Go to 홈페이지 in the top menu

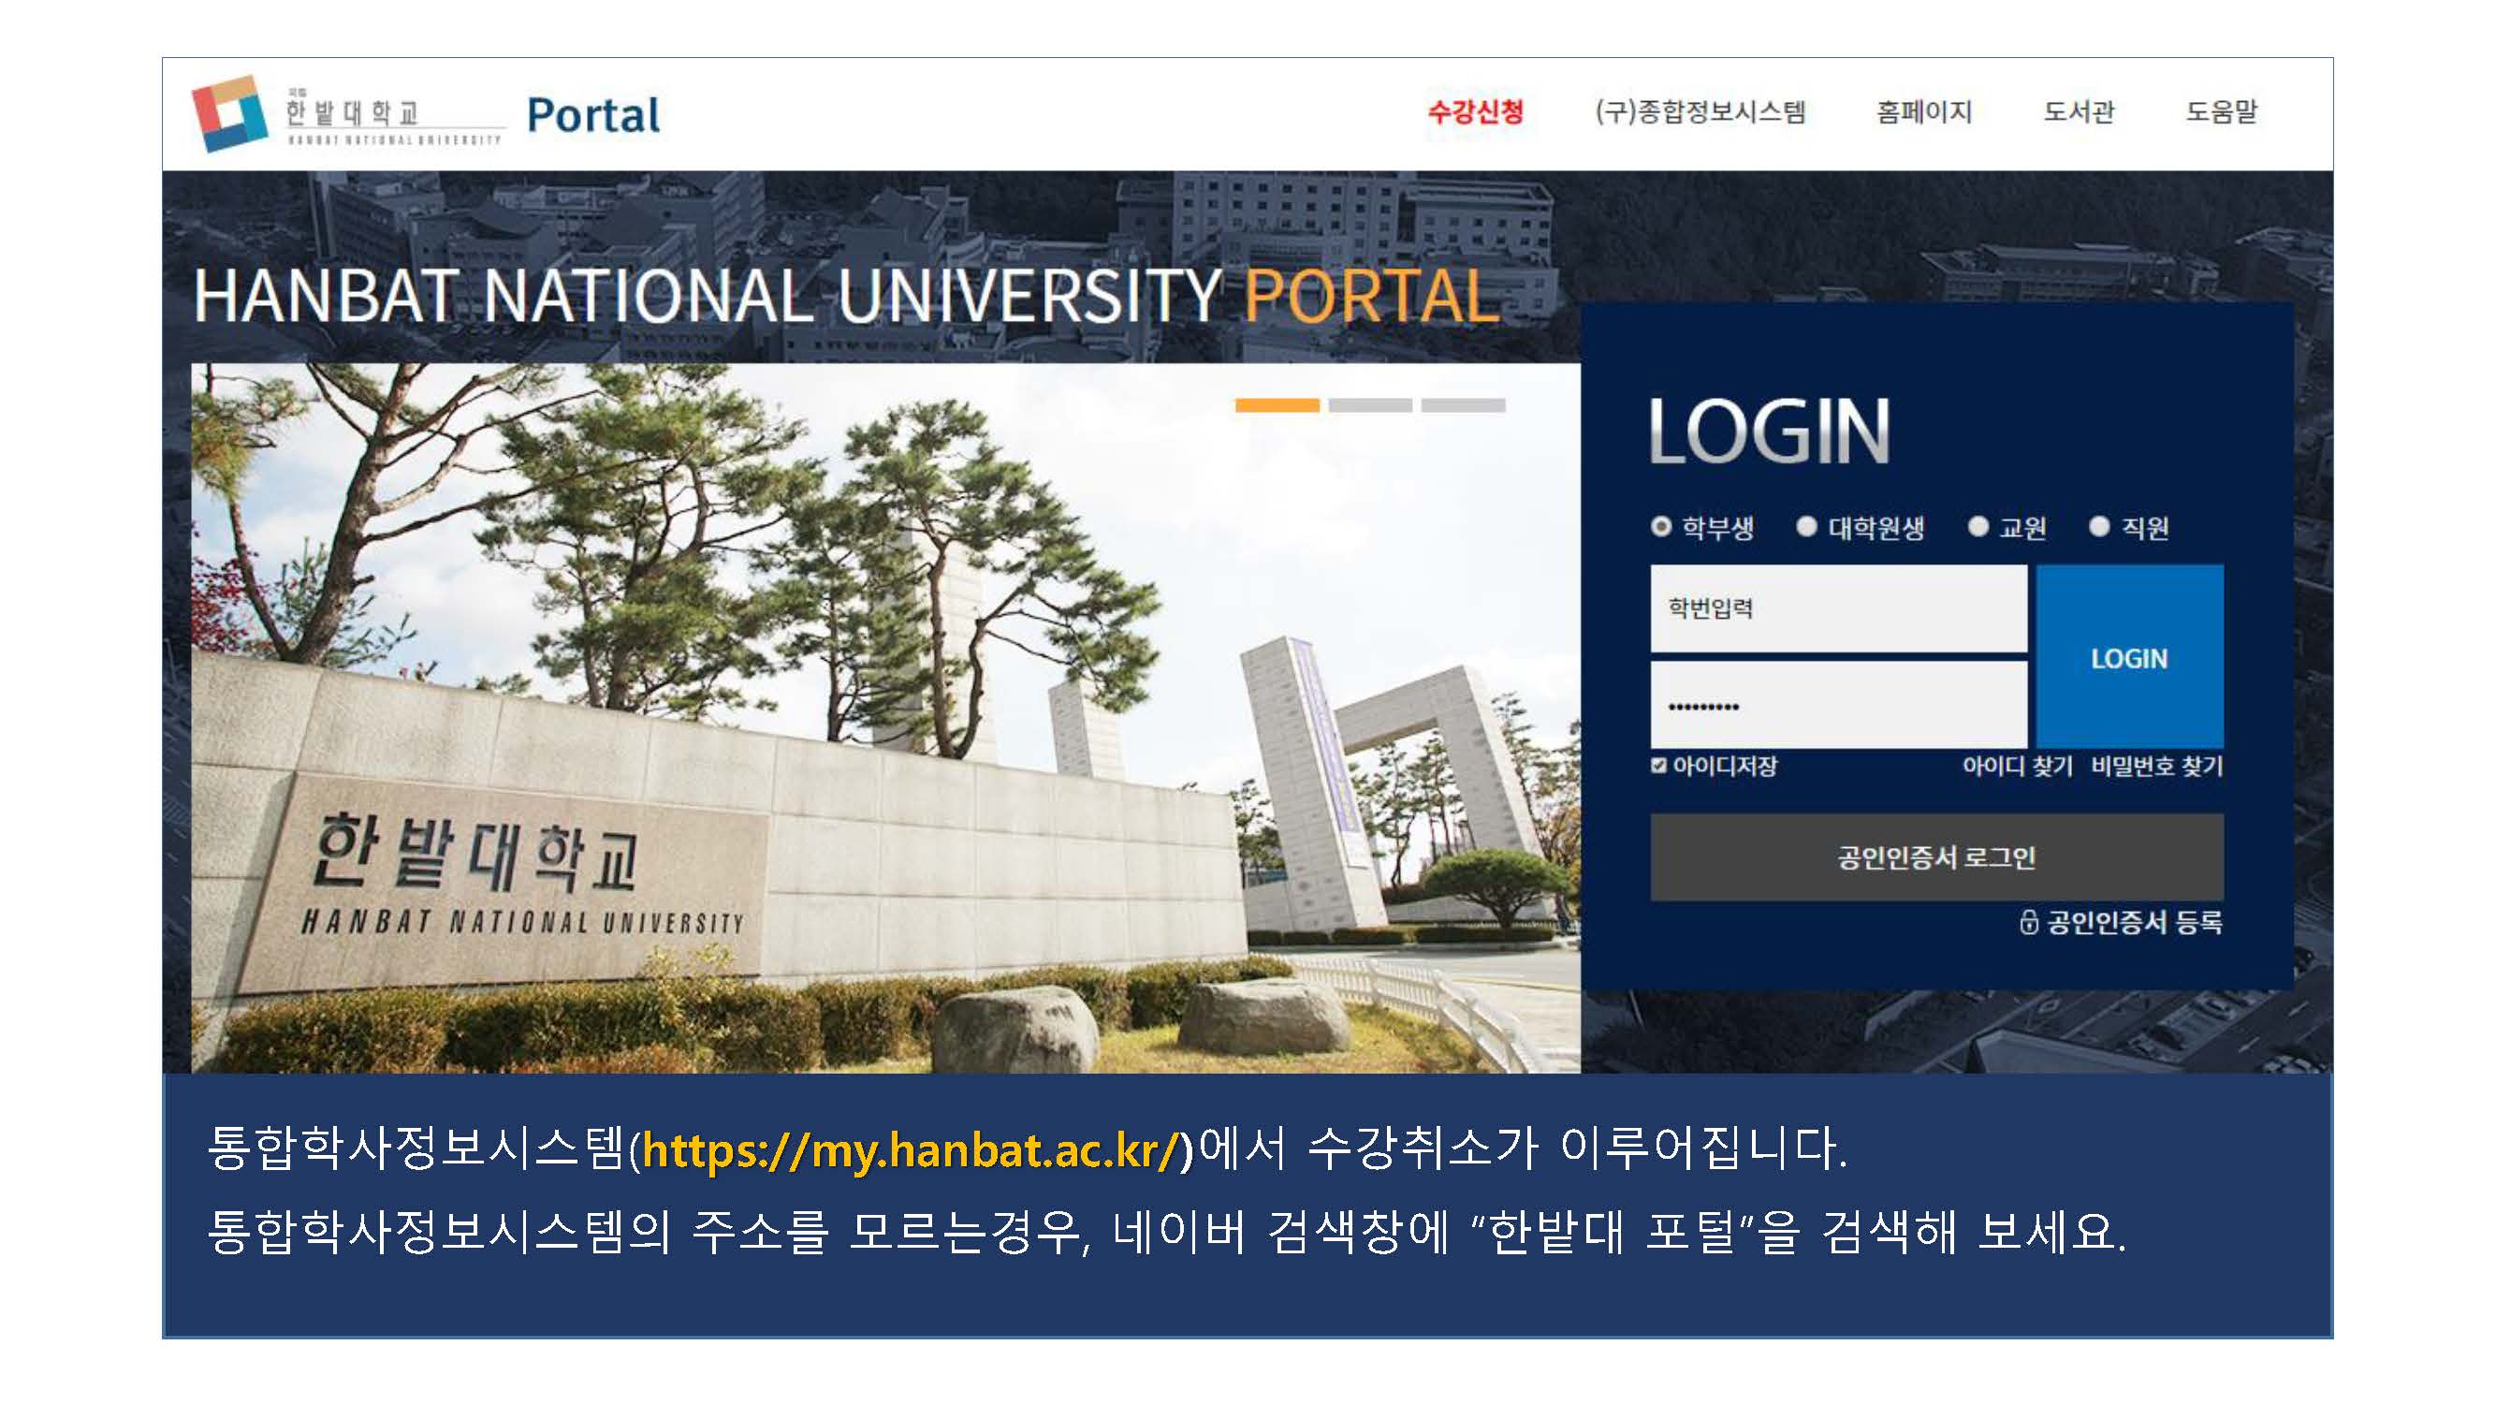[1923, 111]
